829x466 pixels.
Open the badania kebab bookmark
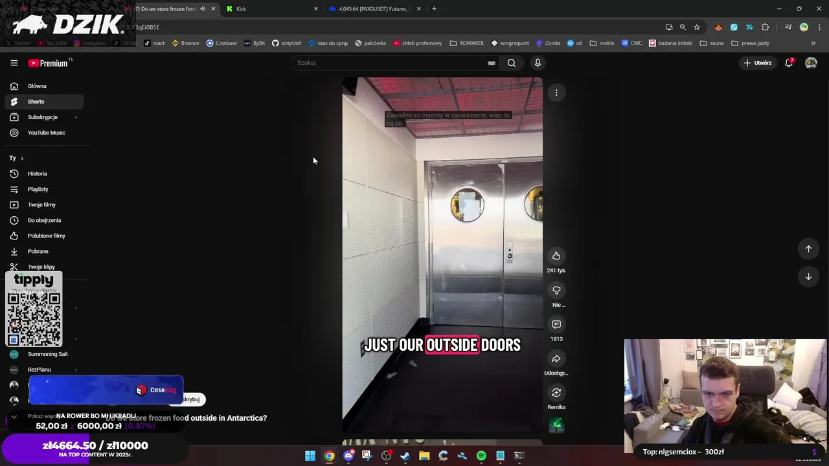click(670, 43)
